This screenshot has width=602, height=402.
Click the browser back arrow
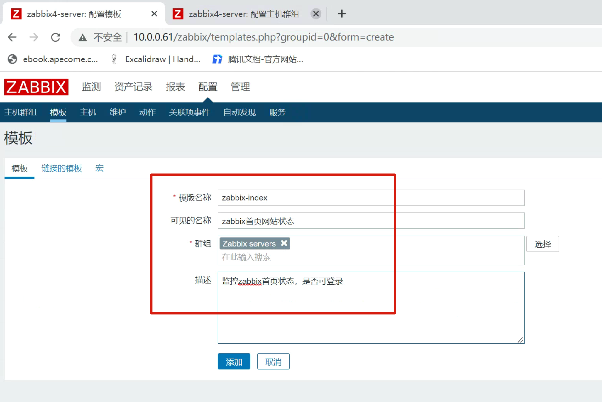pos(12,37)
